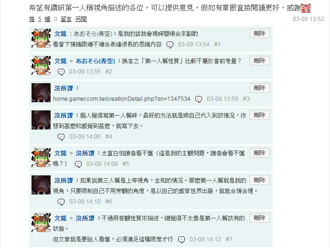Click reply bubble icon on comment #2
The height and width of the screenshot is (248, 330).
pyautogui.click(x=61, y=72)
